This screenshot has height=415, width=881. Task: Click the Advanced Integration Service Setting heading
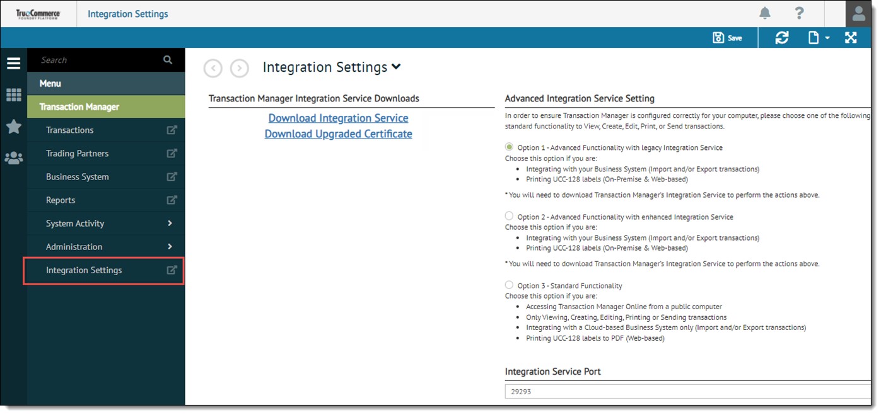tap(580, 99)
